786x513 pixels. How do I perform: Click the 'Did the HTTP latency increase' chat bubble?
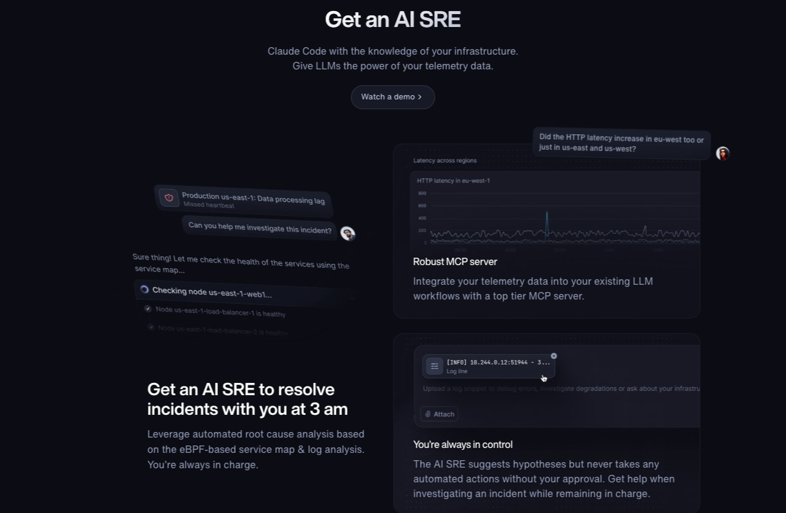click(621, 144)
